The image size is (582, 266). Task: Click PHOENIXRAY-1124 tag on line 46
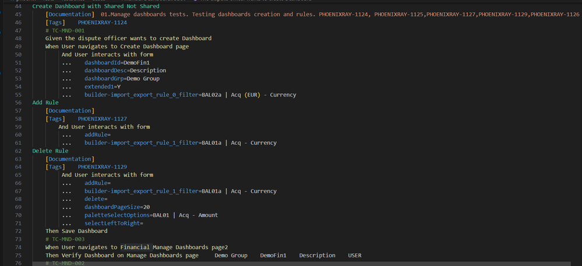pyautogui.click(x=103, y=23)
